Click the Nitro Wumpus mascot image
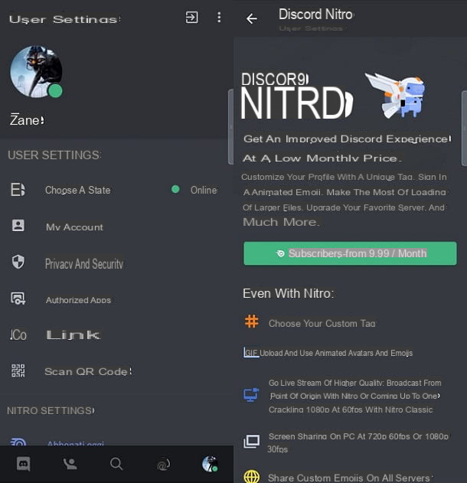The height and width of the screenshot is (483, 467). tap(396, 95)
